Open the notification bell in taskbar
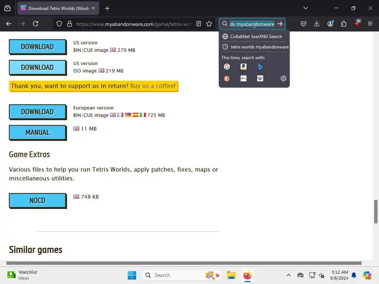Screen dimensions: 379x284 click(x=354, y=275)
